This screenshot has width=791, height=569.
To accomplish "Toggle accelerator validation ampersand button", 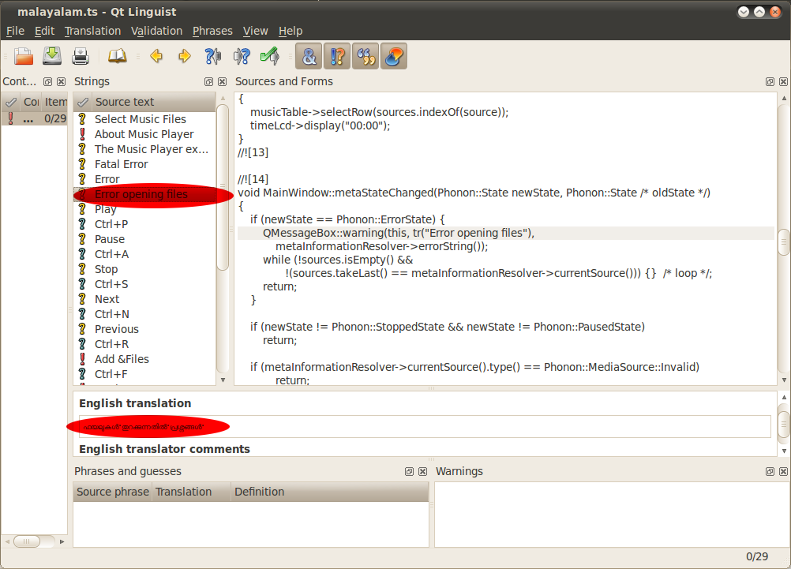I will [x=309, y=56].
